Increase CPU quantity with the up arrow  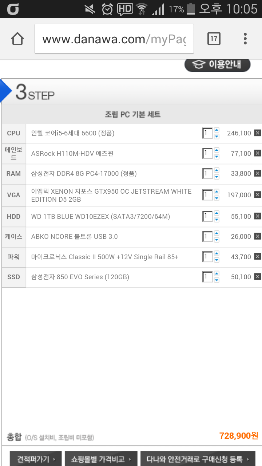(217, 130)
